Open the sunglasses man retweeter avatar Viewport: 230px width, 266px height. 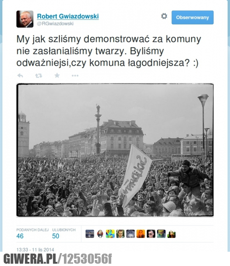(x=151, y=234)
